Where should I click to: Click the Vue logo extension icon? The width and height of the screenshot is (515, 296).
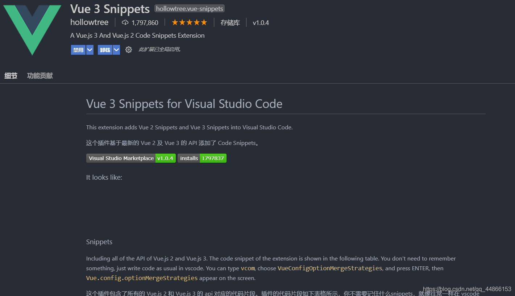tap(32, 30)
